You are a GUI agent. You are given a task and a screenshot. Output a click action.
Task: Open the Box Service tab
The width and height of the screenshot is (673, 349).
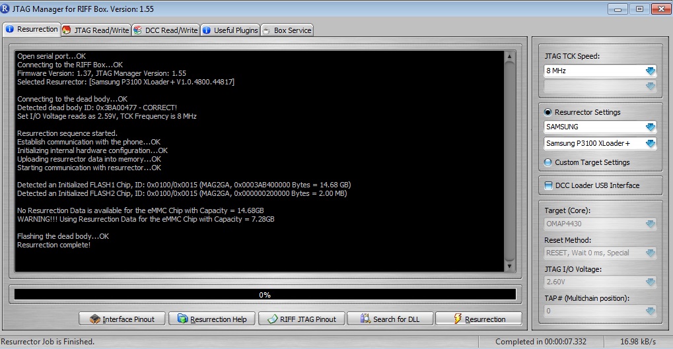click(287, 30)
